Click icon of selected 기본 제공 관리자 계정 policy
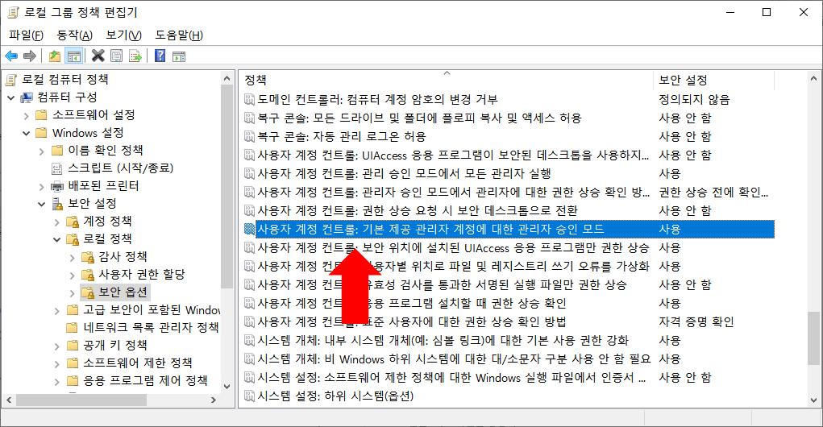Viewport: 823px width, 427px height. point(249,230)
